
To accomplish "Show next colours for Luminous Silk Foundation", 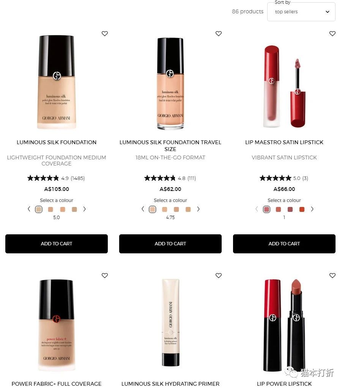I will [85, 209].
